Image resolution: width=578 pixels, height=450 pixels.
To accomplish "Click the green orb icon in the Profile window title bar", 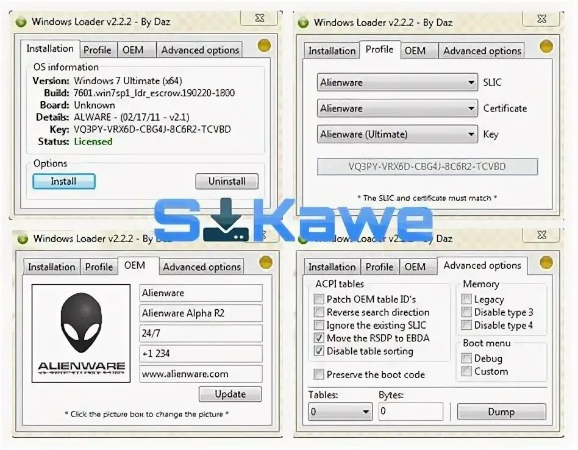I will (x=303, y=23).
